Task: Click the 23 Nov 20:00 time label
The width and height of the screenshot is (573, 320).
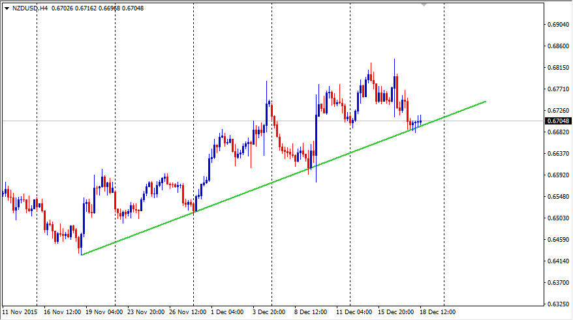Action: click(146, 312)
